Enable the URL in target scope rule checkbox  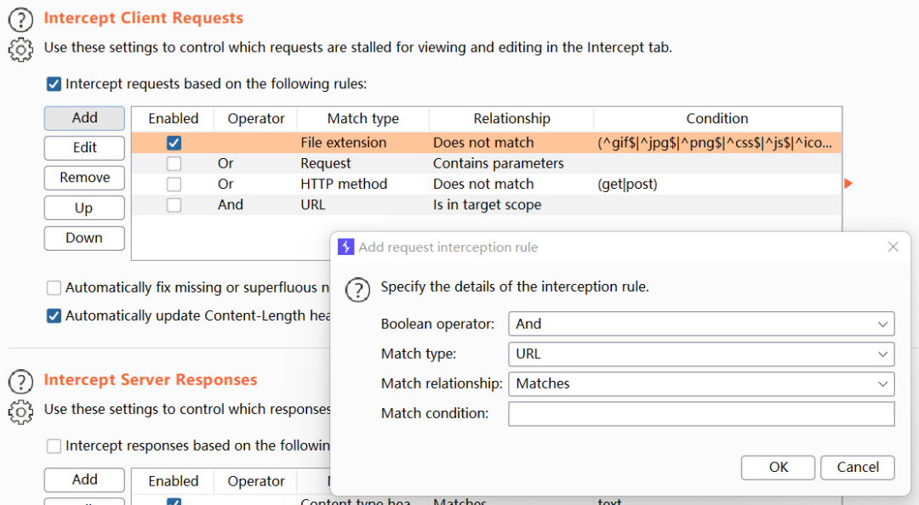(x=174, y=205)
